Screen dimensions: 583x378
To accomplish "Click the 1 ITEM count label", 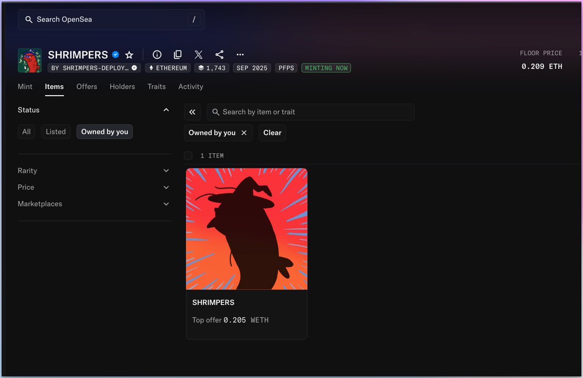I will click(212, 156).
